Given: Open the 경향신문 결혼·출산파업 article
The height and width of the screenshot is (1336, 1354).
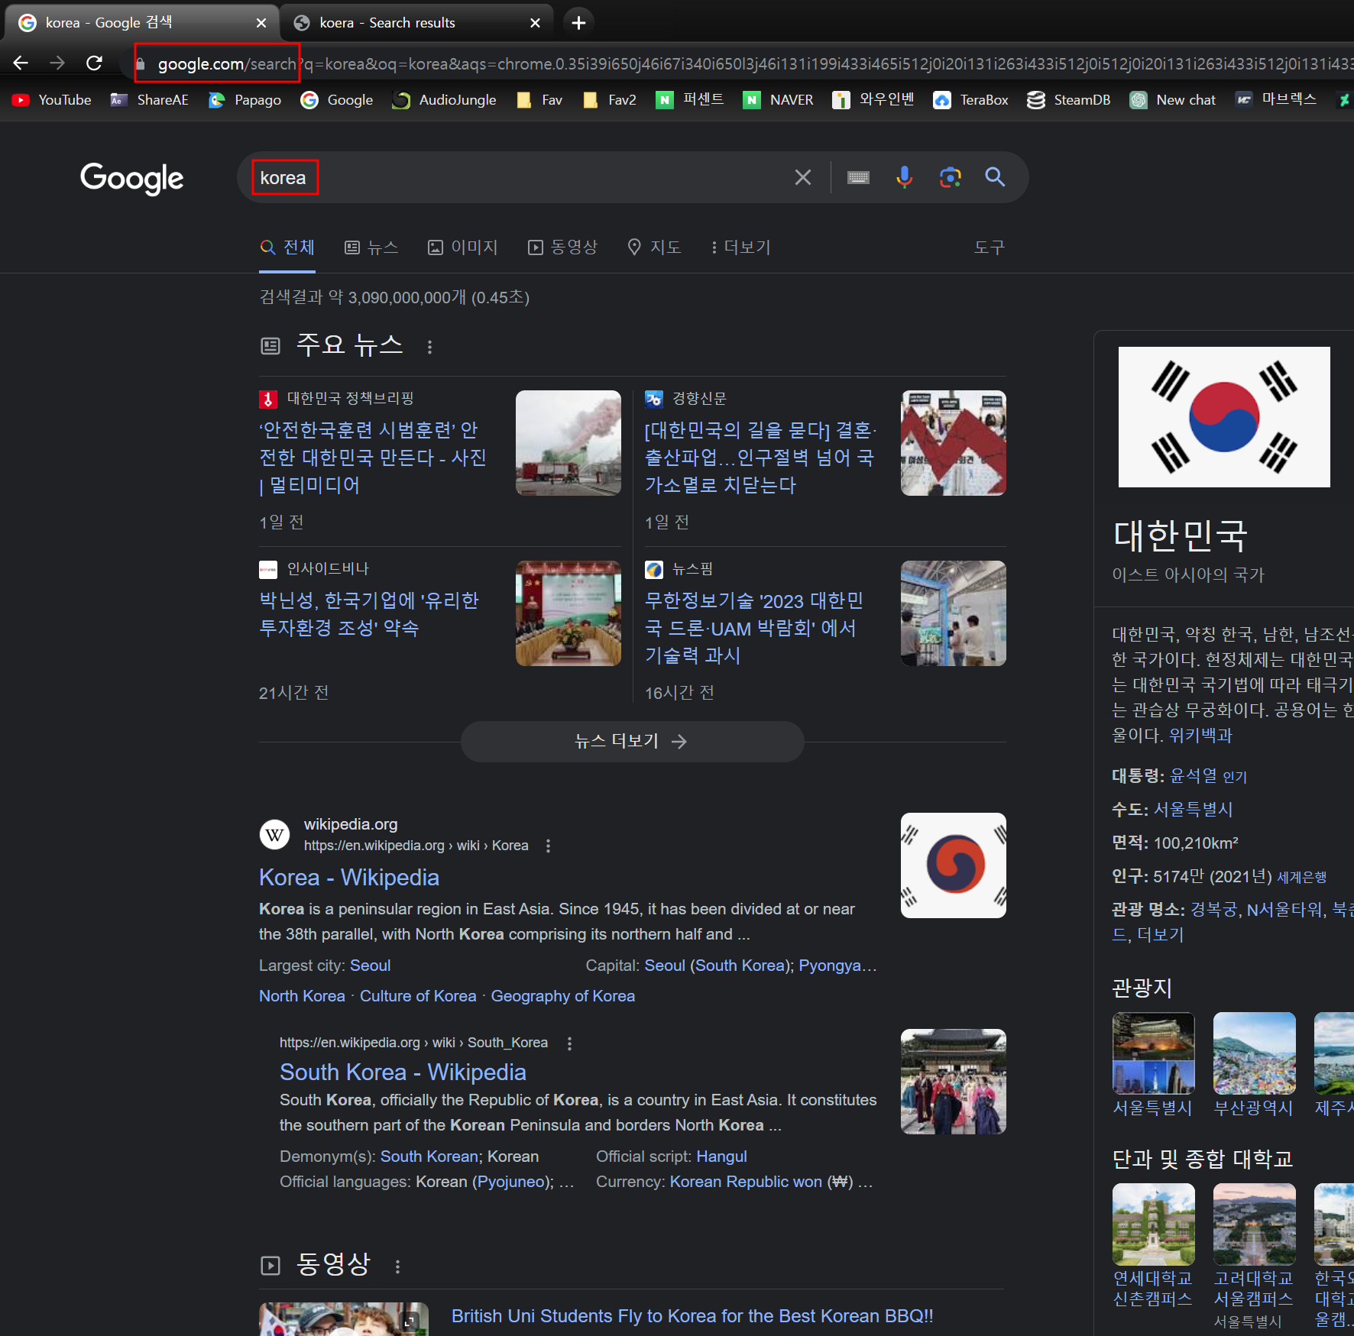Looking at the screenshot, I should pyautogui.click(x=760, y=458).
